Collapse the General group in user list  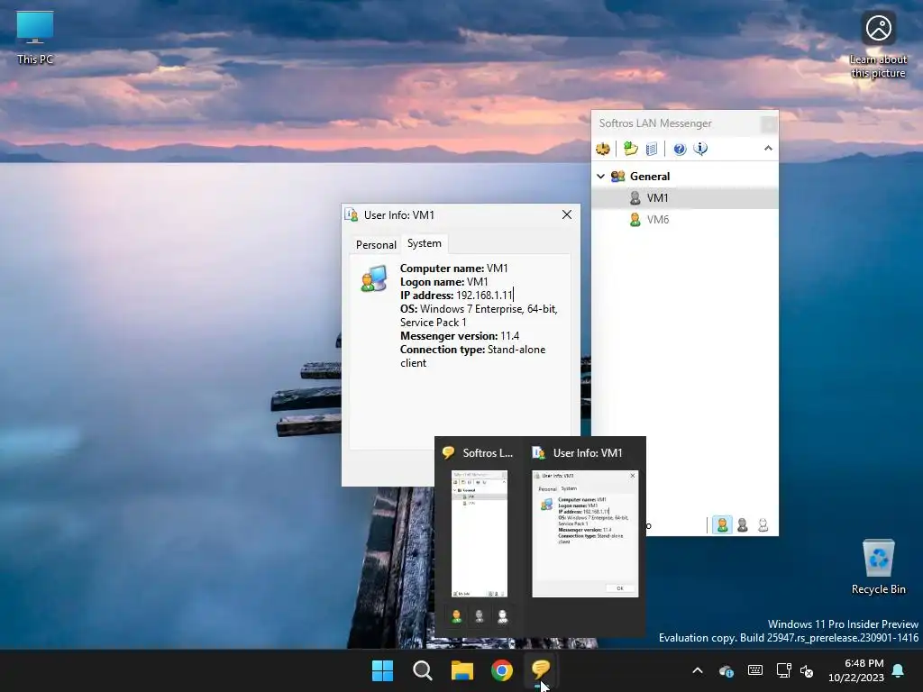pyautogui.click(x=600, y=176)
